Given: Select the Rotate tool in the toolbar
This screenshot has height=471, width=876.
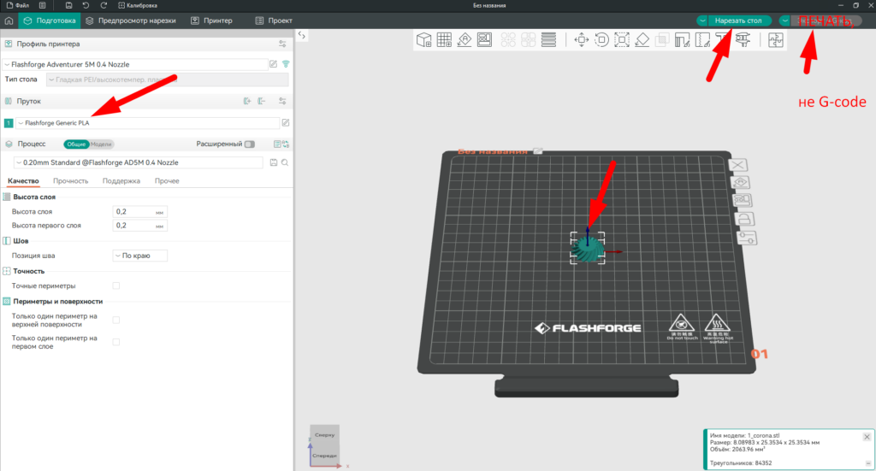Looking at the screenshot, I should (601, 39).
